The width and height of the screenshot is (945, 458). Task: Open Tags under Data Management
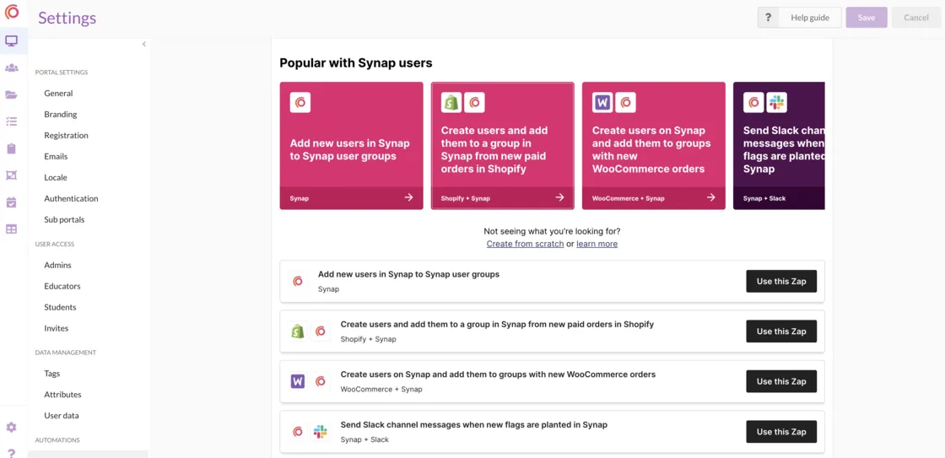click(x=51, y=374)
